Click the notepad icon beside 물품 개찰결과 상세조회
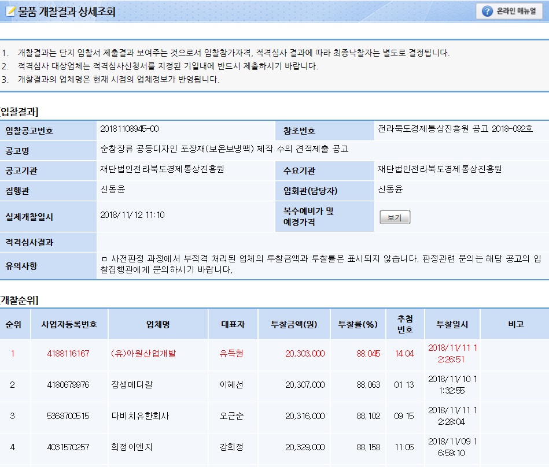This screenshot has width=549, height=467. click(x=9, y=12)
